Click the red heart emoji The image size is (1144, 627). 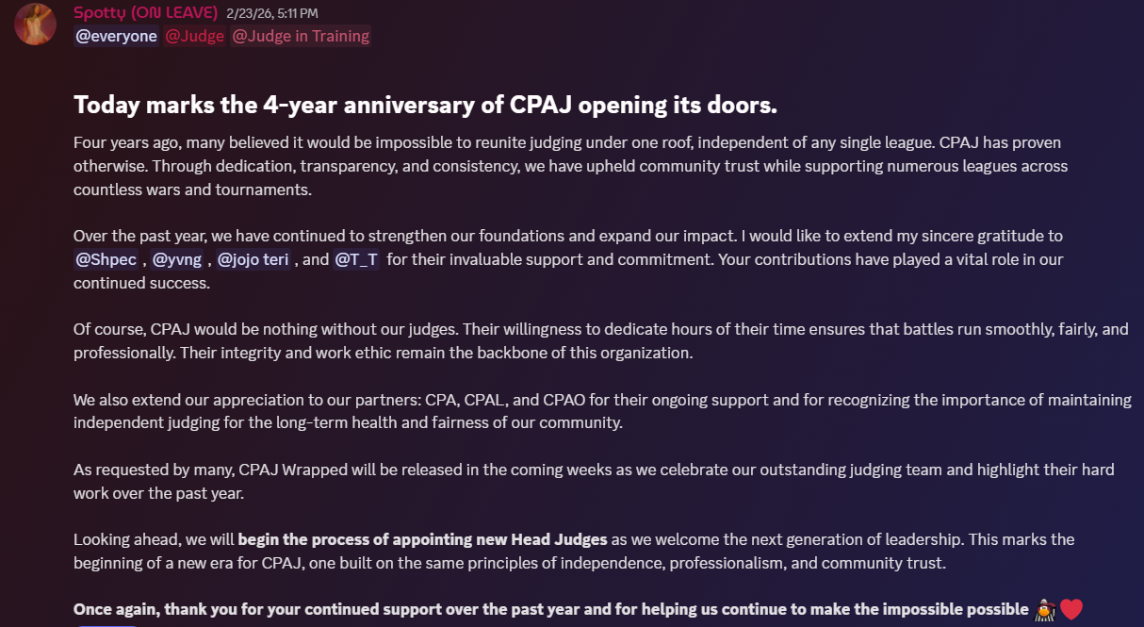[1071, 609]
